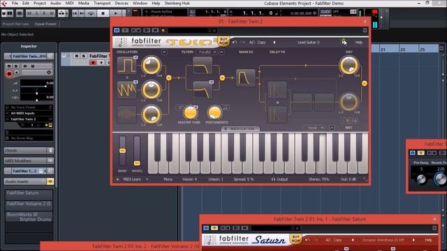Open the File menu

click(15, 3)
